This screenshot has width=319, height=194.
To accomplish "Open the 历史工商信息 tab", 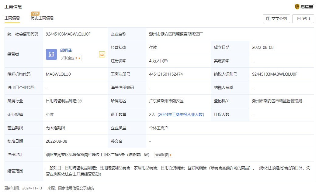I will [42, 18].
